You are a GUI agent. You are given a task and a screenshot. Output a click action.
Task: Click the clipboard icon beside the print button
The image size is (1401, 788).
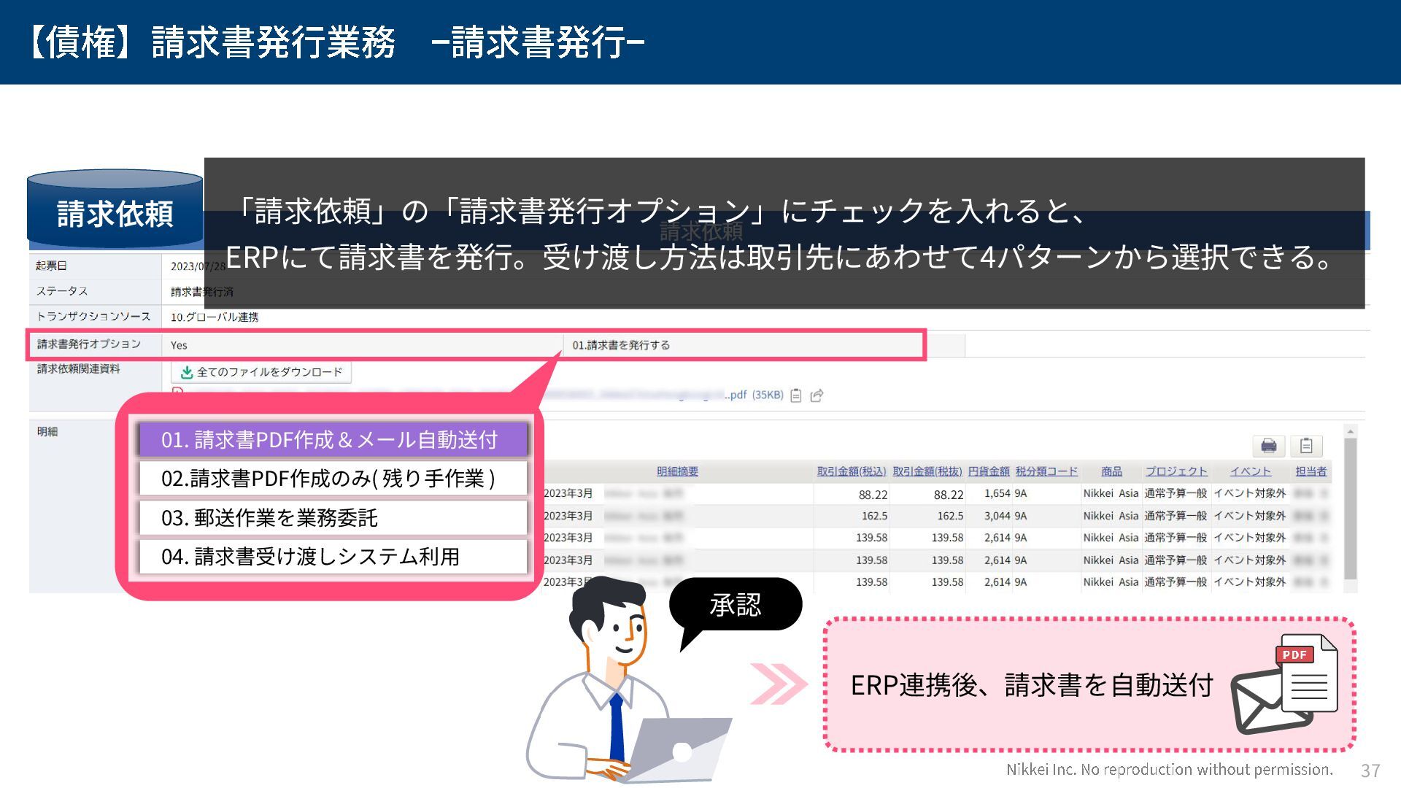point(1306,446)
